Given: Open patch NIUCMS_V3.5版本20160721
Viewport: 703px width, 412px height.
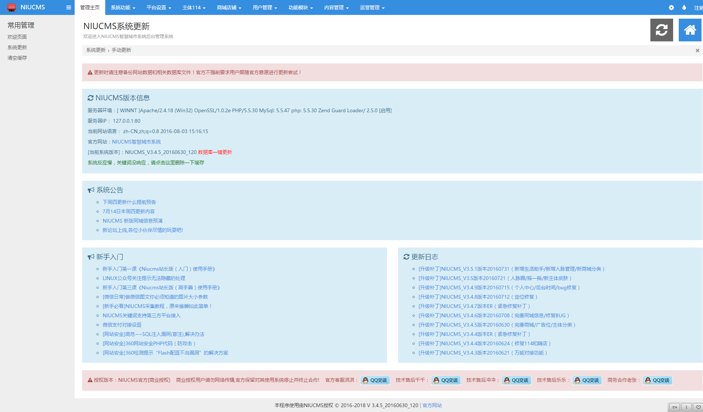Looking at the screenshot, I should coord(495,278).
